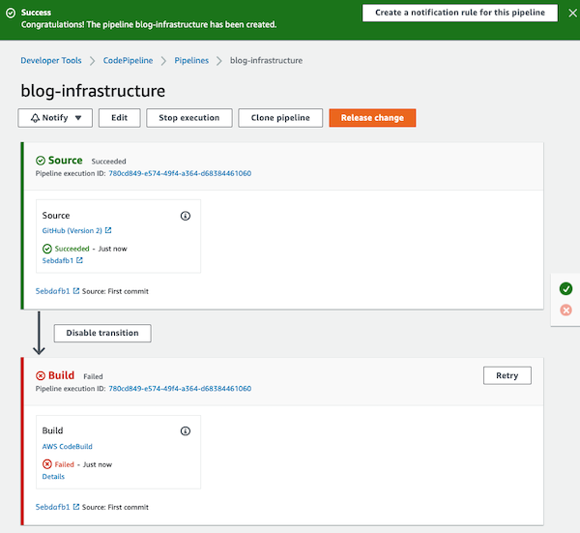Open commit link at the bottom of the Build stage
580x533 pixels.
coord(52,507)
